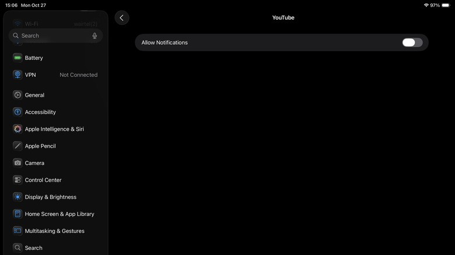This screenshot has height=255, width=455.
Task: Tap the VPN Not Connected status
Action: coord(78,75)
